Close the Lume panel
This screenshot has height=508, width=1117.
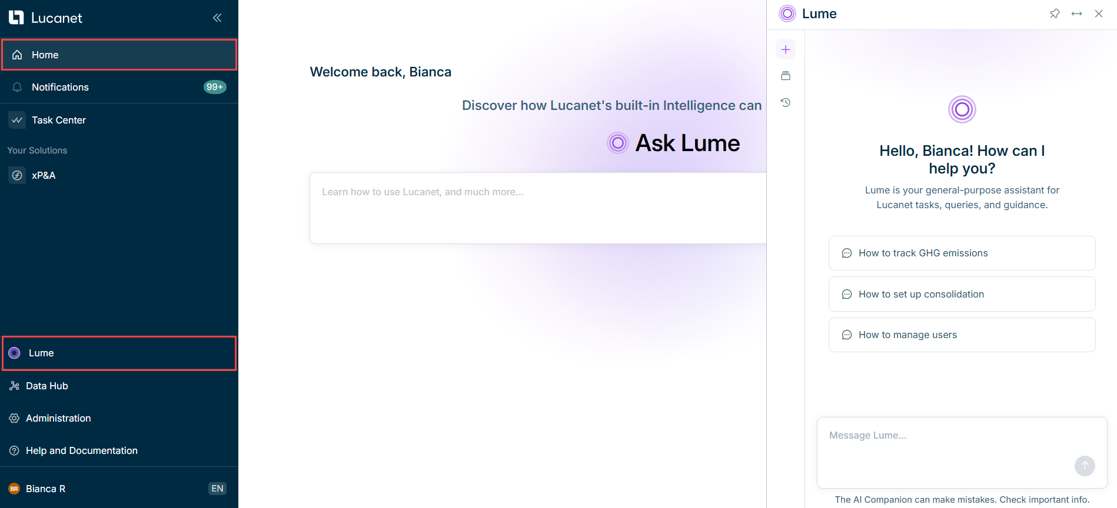click(1099, 14)
